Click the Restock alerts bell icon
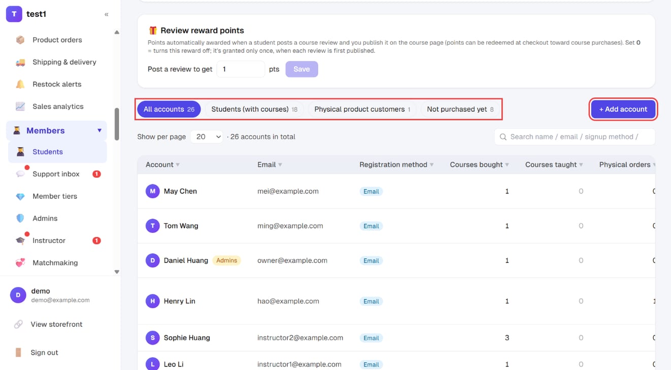671x370 pixels. 20,84
